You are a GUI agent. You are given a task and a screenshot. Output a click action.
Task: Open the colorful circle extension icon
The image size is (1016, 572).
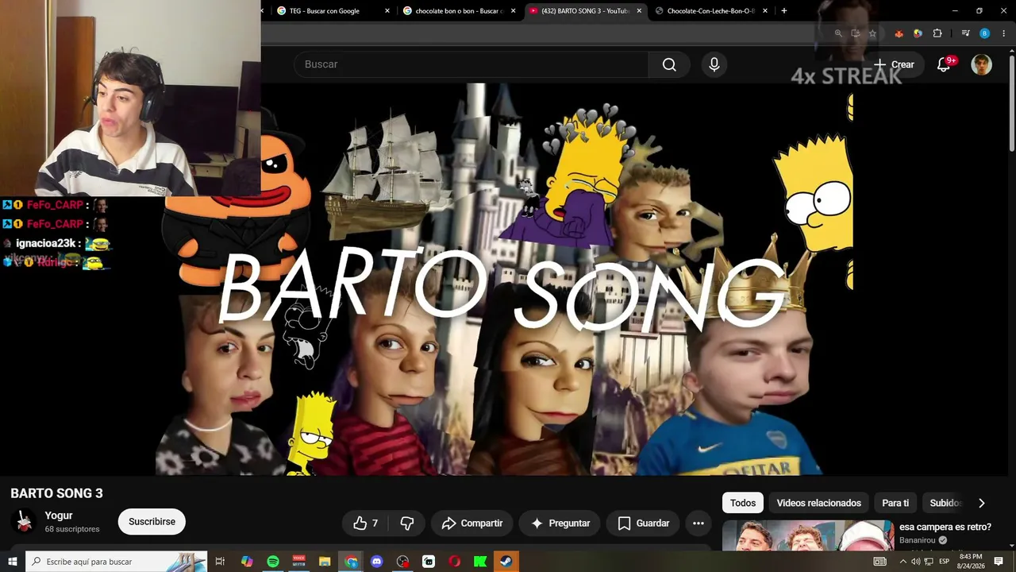click(918, 33)
